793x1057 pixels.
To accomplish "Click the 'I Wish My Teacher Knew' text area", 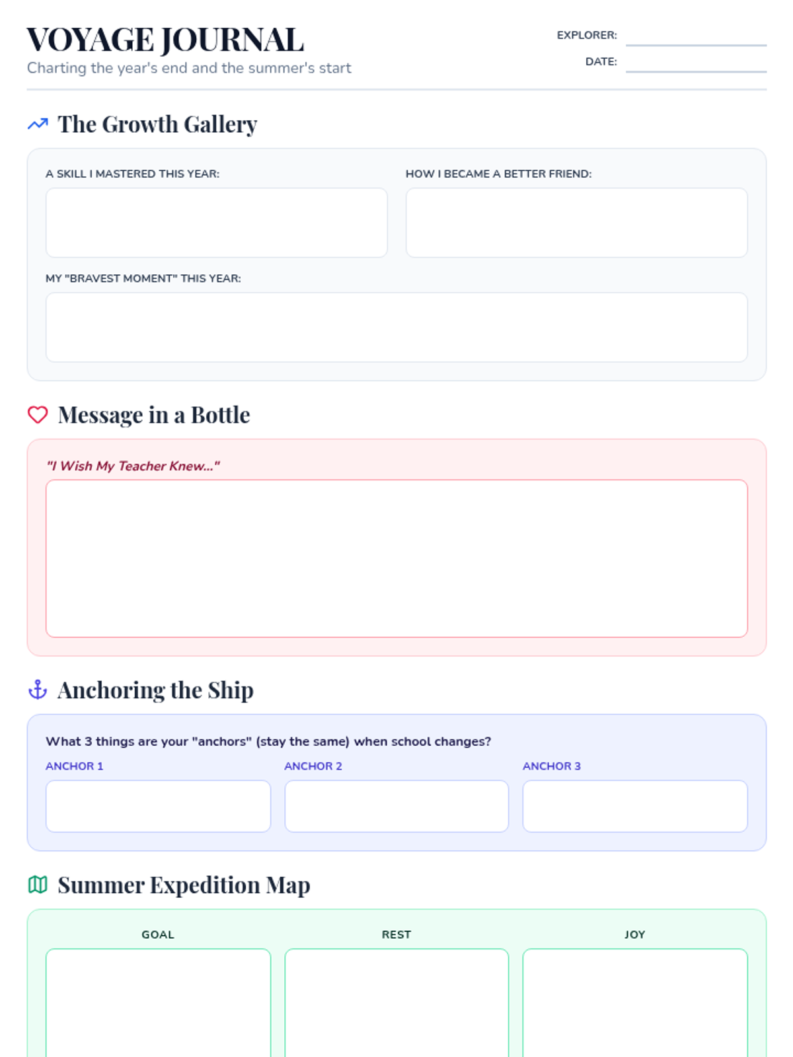I will coord(397,558).
